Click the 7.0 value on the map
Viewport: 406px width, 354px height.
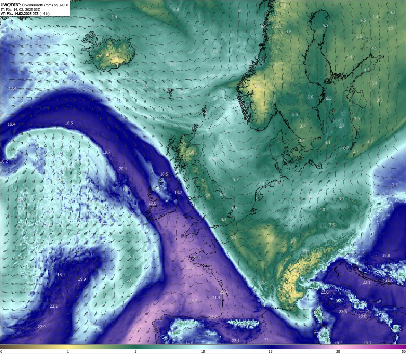click(x=240, y=10)
